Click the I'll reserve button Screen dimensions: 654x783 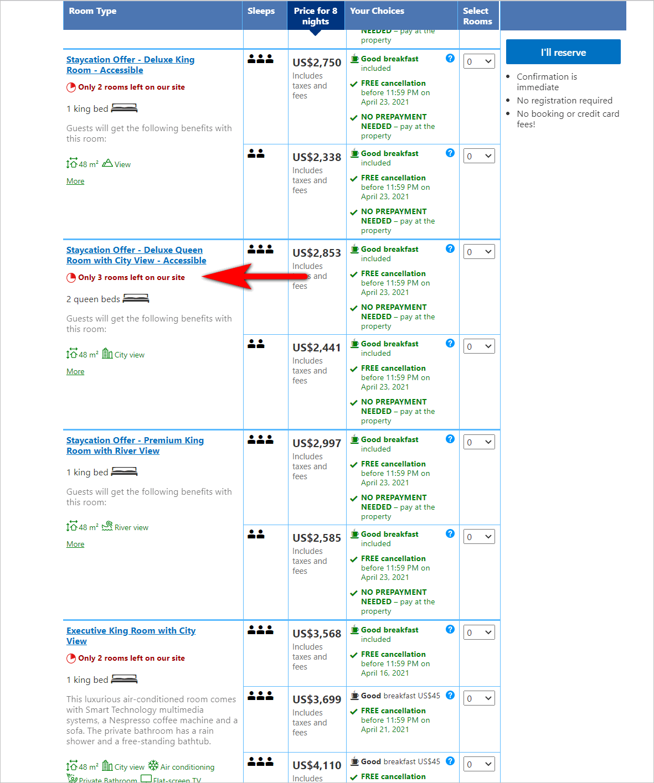pos(563,51)
